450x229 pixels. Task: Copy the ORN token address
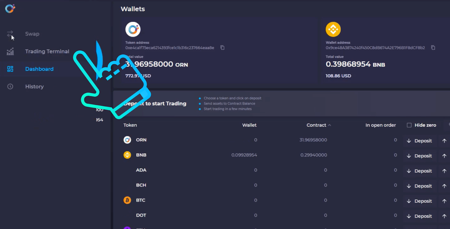(x=222, y=48)
